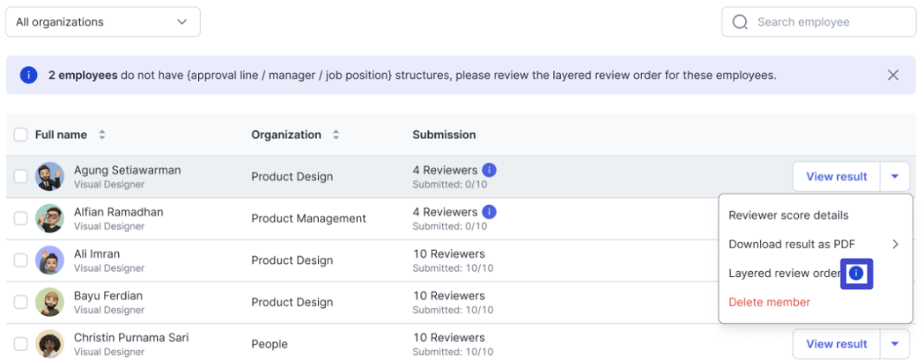Select Ali Imran's row checkbox
Viewport: 924px width, 362px height.
coord(21,260)
